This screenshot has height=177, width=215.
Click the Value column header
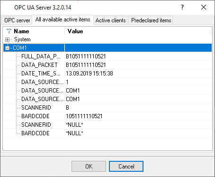pos(138,31)
